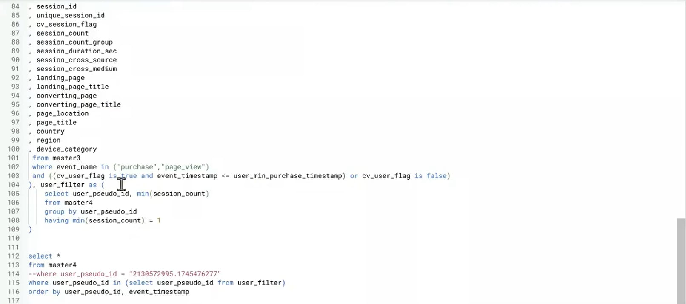
Task: Click line number 101 in the gutter
Action: (x=13, y=158)
